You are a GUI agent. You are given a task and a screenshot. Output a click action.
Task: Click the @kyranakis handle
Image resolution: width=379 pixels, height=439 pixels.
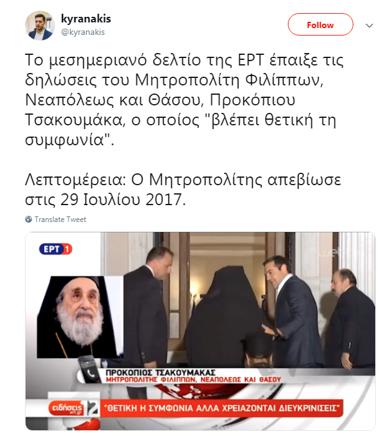[82, 32]
